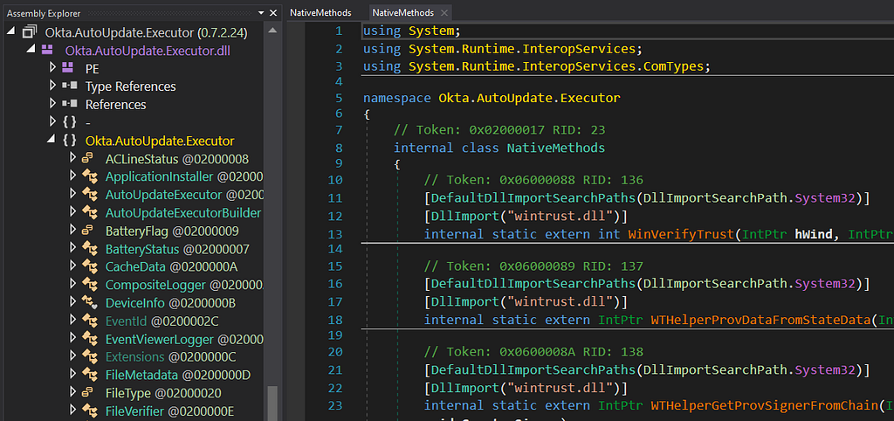Click the class icon beside AutoUpdateExecutorBuilder
Viewport: 894px width, 421px height.
(x=90, y=213)
